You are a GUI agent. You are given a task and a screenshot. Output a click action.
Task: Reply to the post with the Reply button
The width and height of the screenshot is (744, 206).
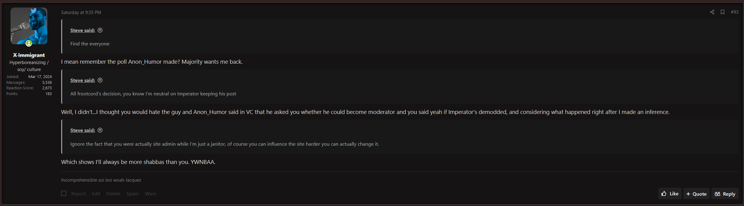tap(725, 194)
